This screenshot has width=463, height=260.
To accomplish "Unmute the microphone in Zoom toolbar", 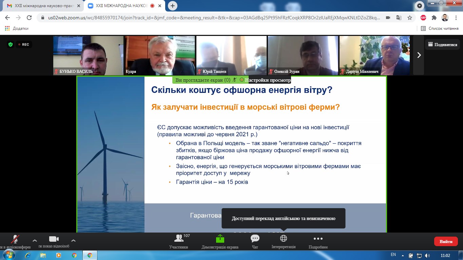I will click(x=15, y=239).
